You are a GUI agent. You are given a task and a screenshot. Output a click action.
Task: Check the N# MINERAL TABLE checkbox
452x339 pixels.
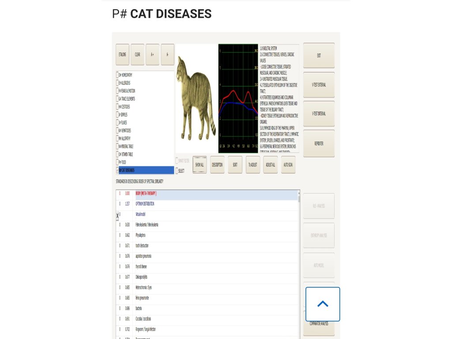[x=117, y=146]
